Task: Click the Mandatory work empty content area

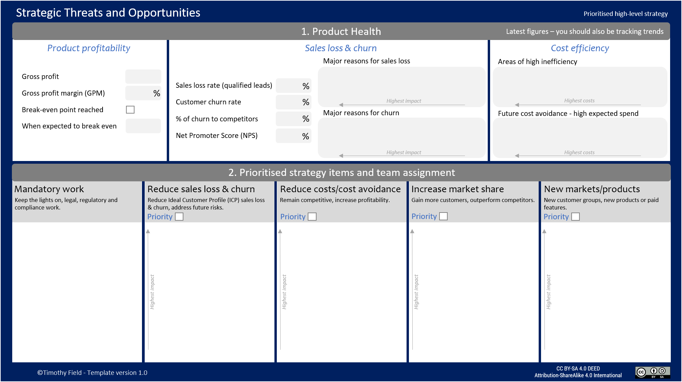Action: click(77, 292)
